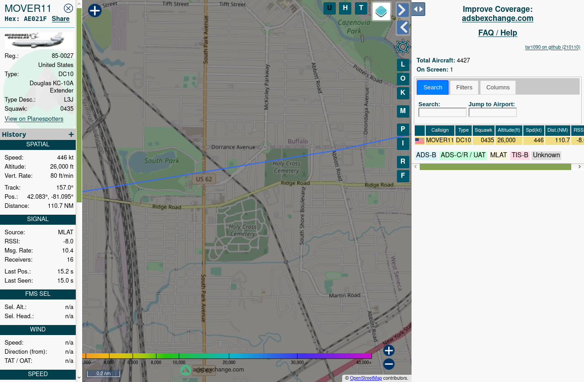Click the Share link
Viewport: 584px width, 382px height.
click(x=61, y=19)
